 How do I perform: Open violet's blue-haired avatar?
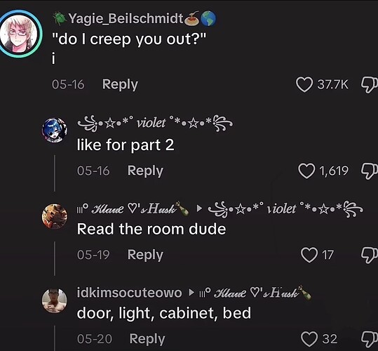(x=55, y=131)
